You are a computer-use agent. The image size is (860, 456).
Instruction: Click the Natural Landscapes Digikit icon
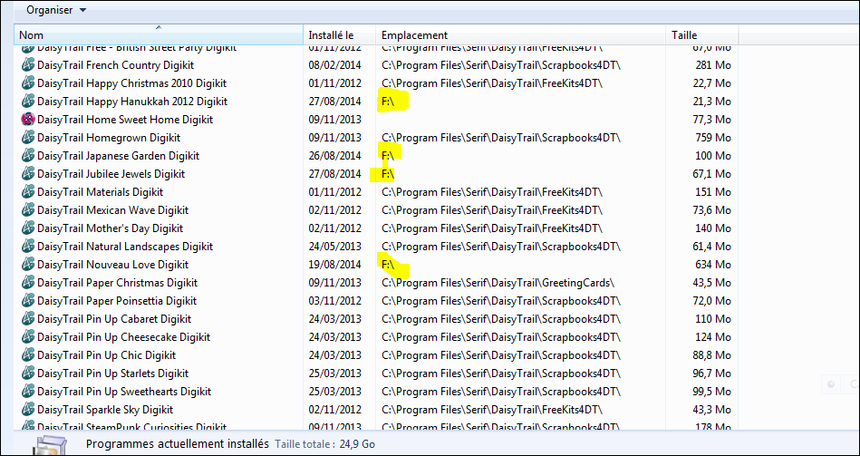pyautogui.click(x=28, y=247)
